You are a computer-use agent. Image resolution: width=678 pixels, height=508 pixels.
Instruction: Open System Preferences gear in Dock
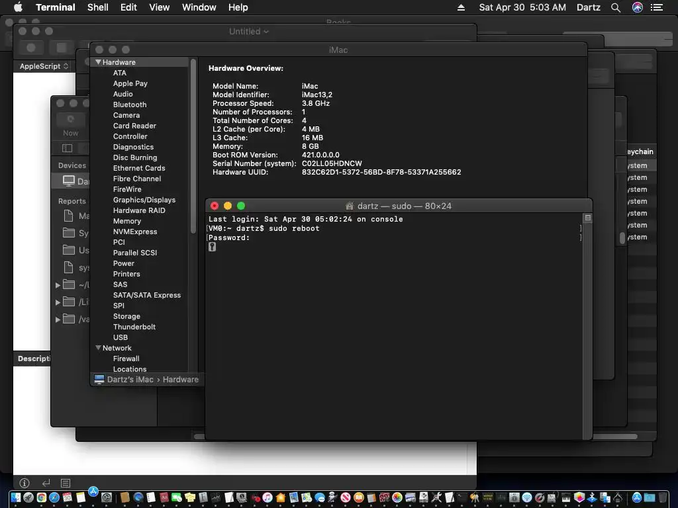coord(107,497)
